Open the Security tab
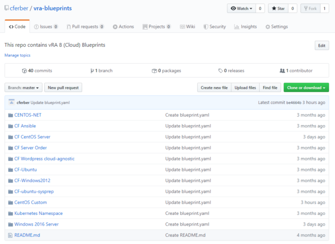 click(x=214, y=27)
